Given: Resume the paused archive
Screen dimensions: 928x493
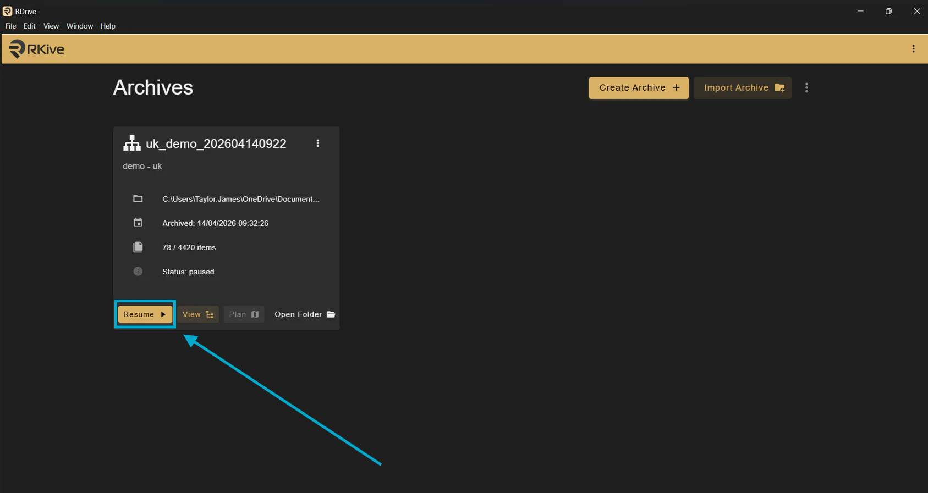Looking at the screenshot, I should (145, 314).
